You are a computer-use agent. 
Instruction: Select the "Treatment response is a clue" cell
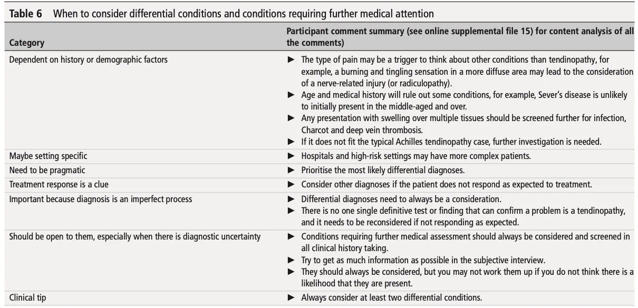(59, 185)
